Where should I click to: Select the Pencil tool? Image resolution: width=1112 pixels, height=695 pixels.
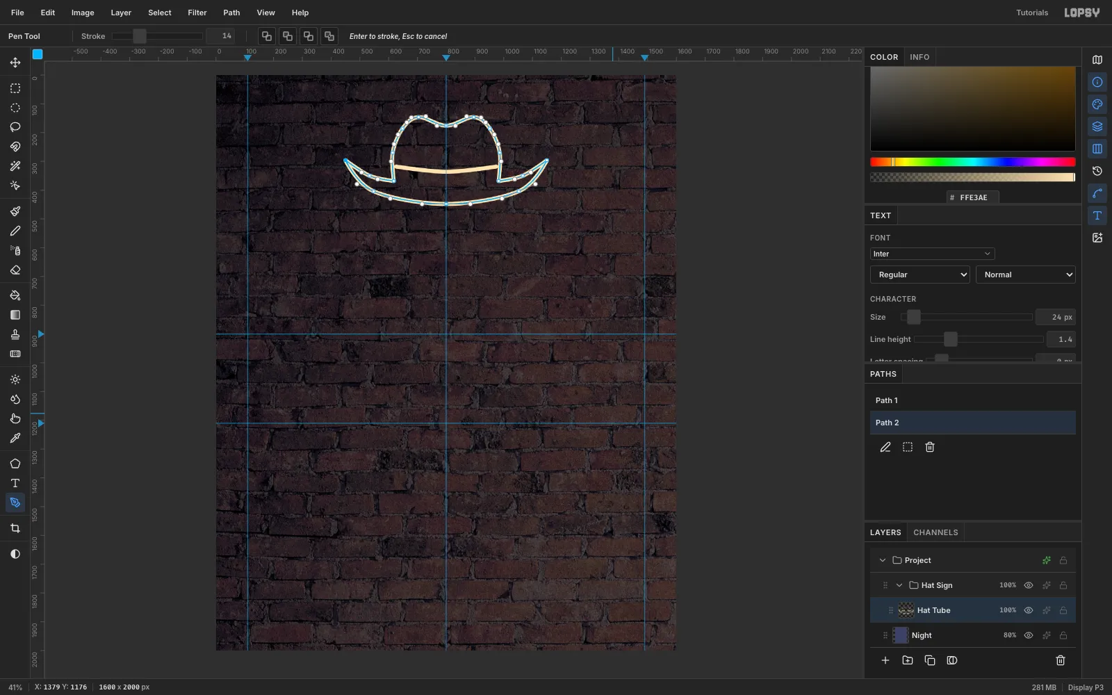[15, 231]
